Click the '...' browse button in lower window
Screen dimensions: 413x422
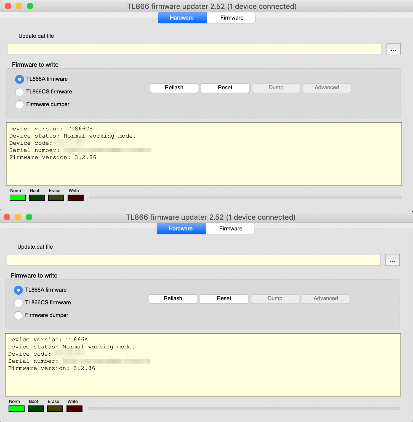[x=392, y=260]
